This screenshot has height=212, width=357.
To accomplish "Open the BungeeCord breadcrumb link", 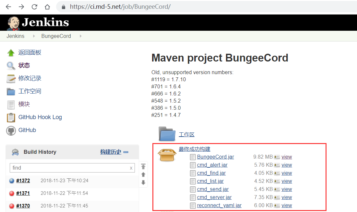I will point(56,36).
